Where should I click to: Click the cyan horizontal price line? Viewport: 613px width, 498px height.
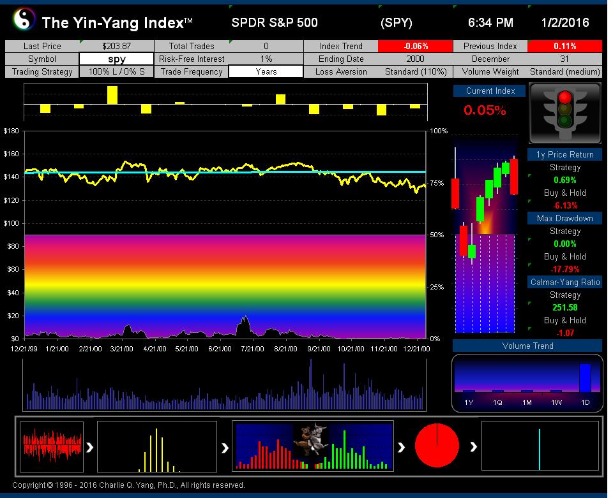pyautogui.click(x=225, y=172)
